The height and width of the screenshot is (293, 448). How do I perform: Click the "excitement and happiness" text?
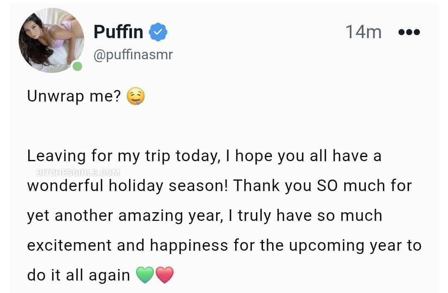coord(127,245)
